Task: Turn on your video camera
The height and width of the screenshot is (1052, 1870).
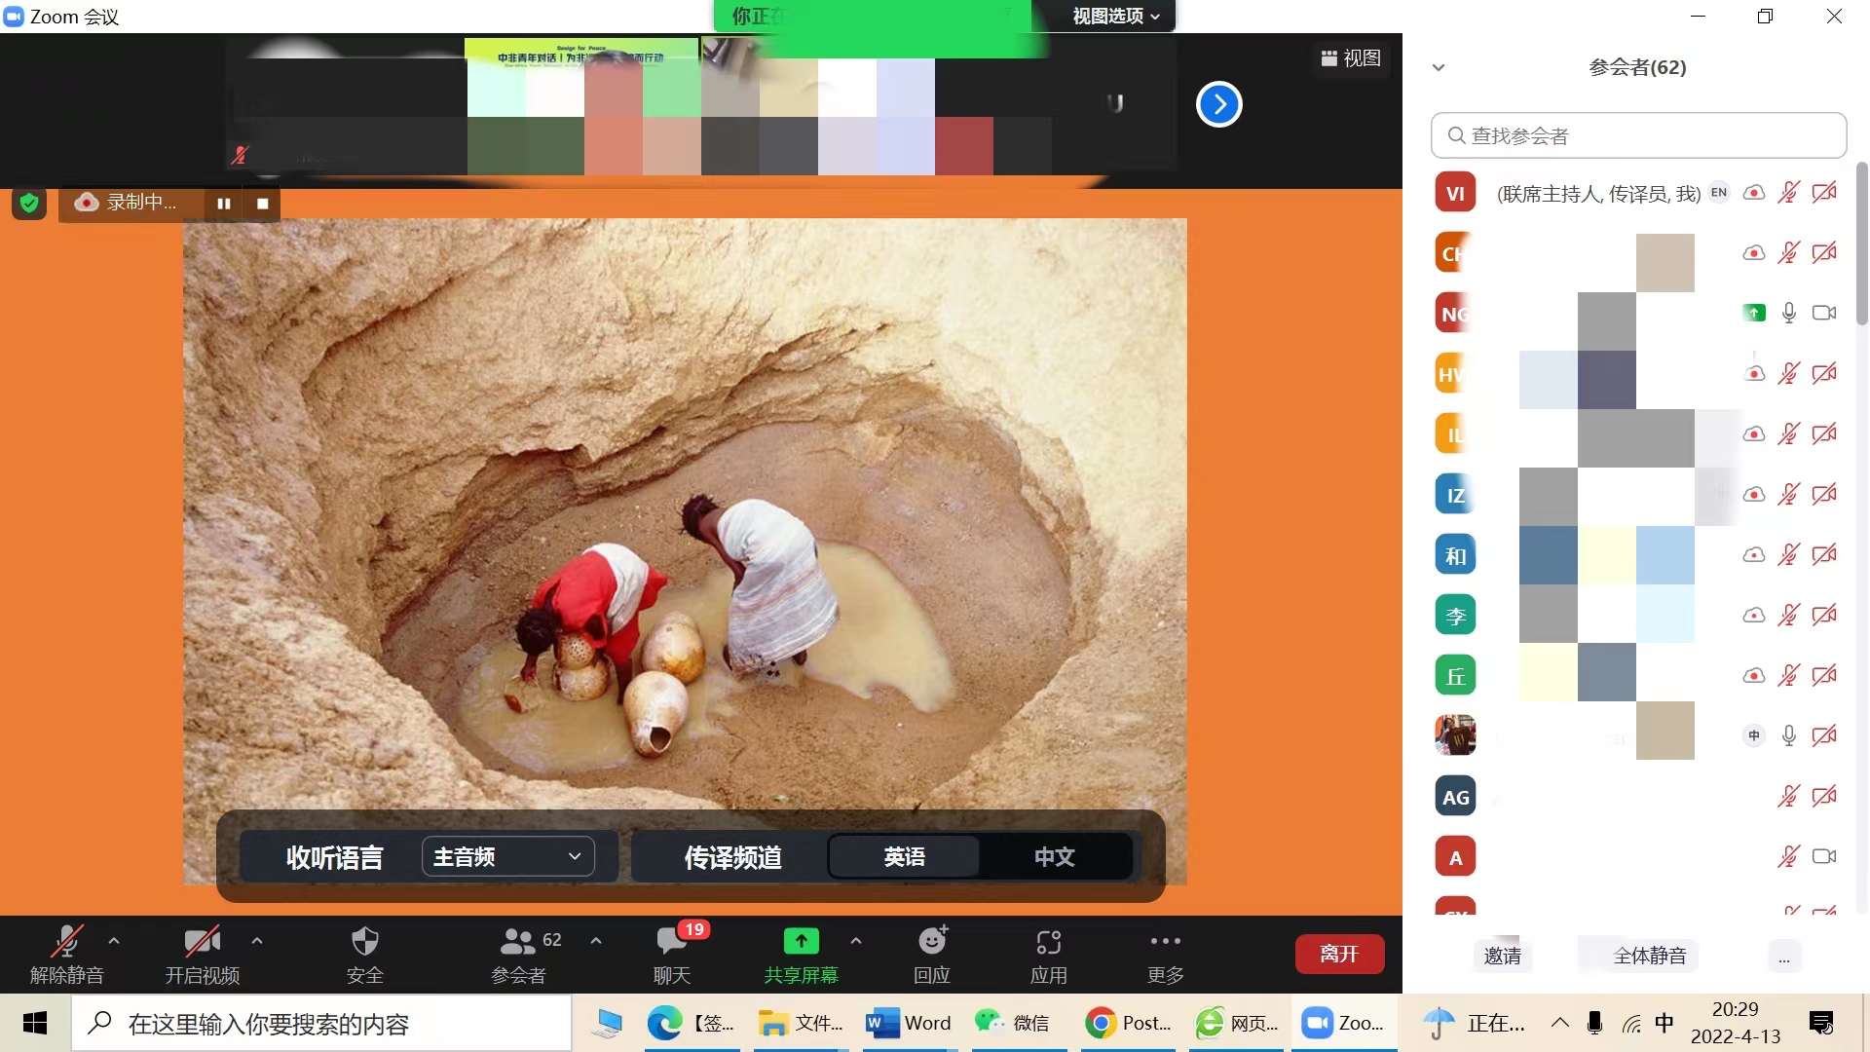Action: pyautogui.click(x=202, y=942)
